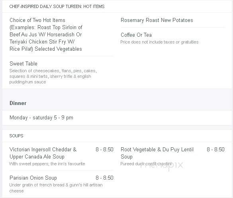This screenshot has height=198, width=233.
Task: Click the price beside Victorian Ingersoll Cheddar Soup
Action: 104,149
